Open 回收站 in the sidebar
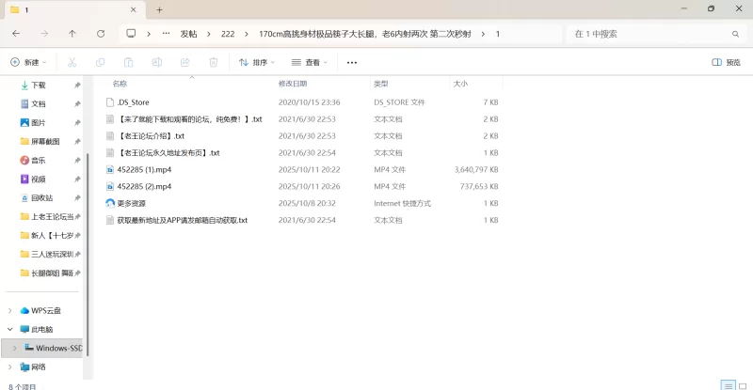This screenshot has width=753, height=390. [41, 198]
